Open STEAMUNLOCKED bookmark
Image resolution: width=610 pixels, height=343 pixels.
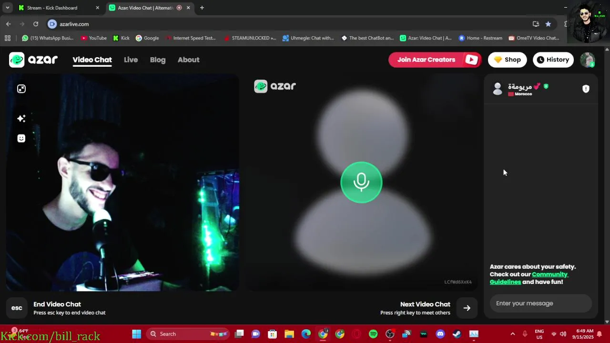coord(250,38)
